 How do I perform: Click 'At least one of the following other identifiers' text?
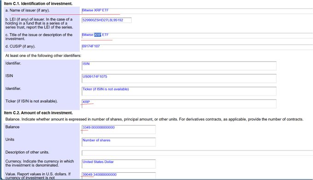[x=43, y=56]
